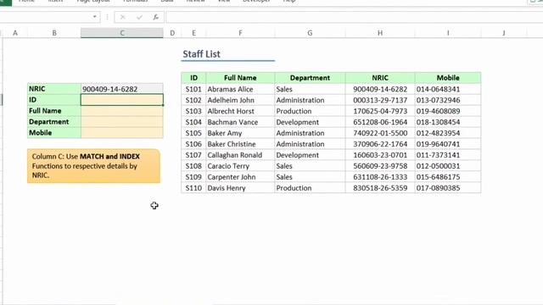Select NRIC cell 830518-26-5359
Viewport: 543px width, 305px height.
tap(380, 188)
